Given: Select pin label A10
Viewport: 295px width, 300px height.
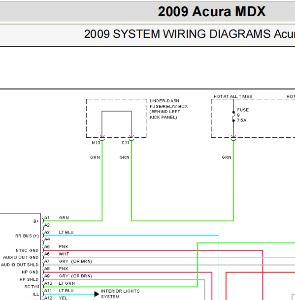Looking at the screenshot, I should 48,283.
